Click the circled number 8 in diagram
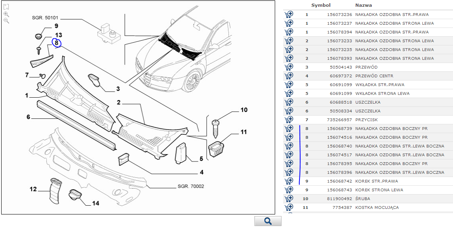 coord(57,43)
